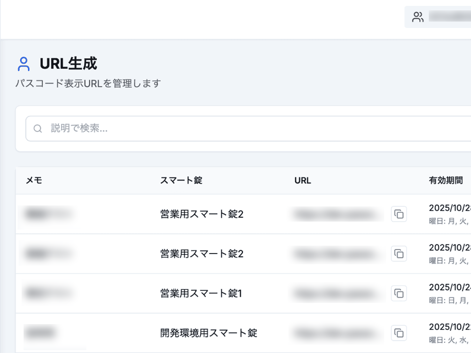Viewport: 471px width, 353px height.
Task: Copy URL in first 営業用スマート錠2 row
Action: point(399,214)
